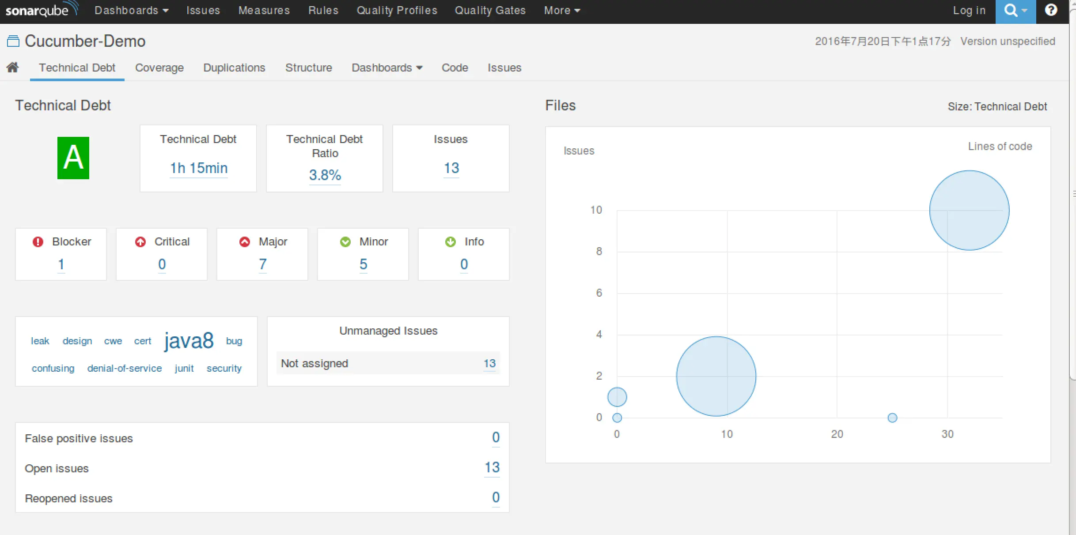
Task: Click the magnifier search icon
Action: (x=1011, y=10)
